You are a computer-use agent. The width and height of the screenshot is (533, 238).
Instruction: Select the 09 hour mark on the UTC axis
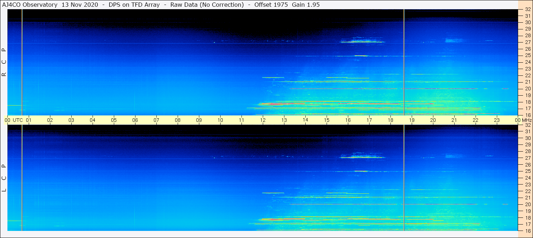199,120
